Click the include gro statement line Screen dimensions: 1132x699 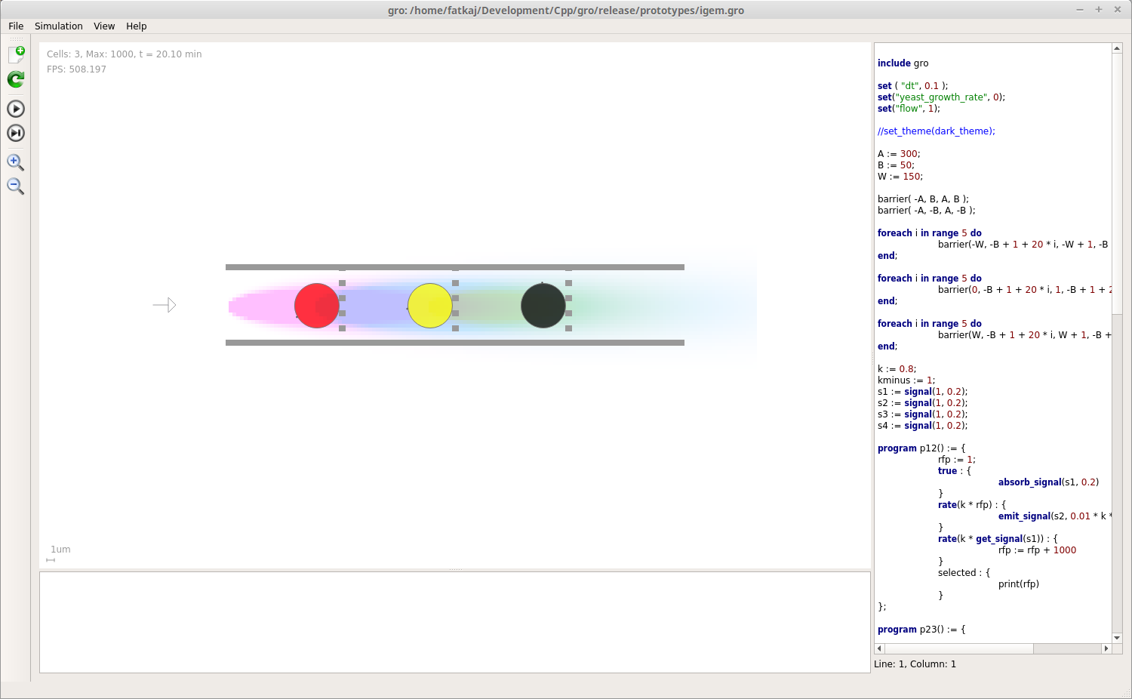click(903, 63)
